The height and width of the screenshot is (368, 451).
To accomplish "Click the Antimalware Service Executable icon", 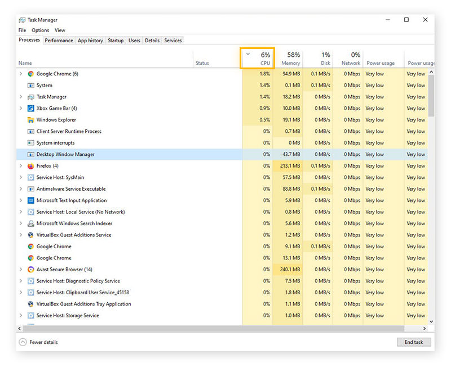I will point(31,189).
